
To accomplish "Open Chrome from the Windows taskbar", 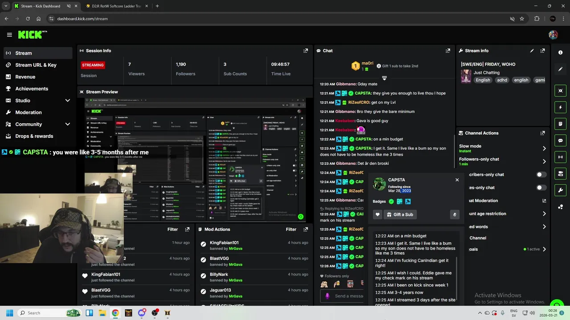I will (x=115, y=313).
